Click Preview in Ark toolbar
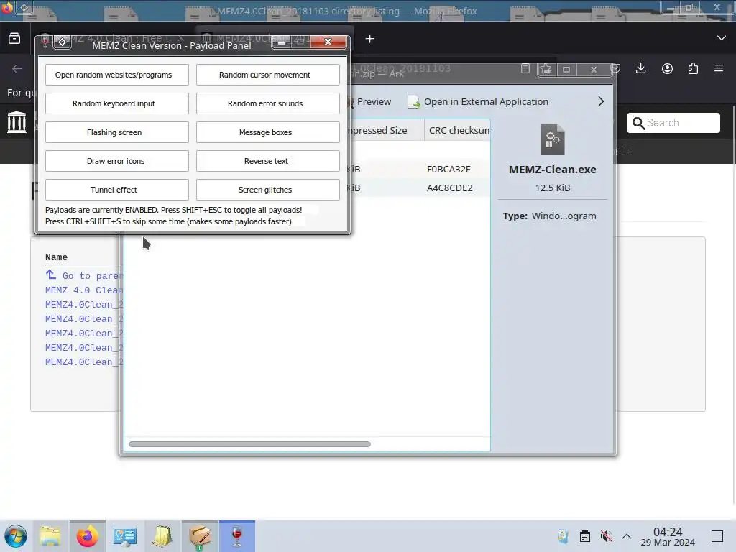Image resolution: width=736 pixels, height=552 pixels. tap(371, 101)
